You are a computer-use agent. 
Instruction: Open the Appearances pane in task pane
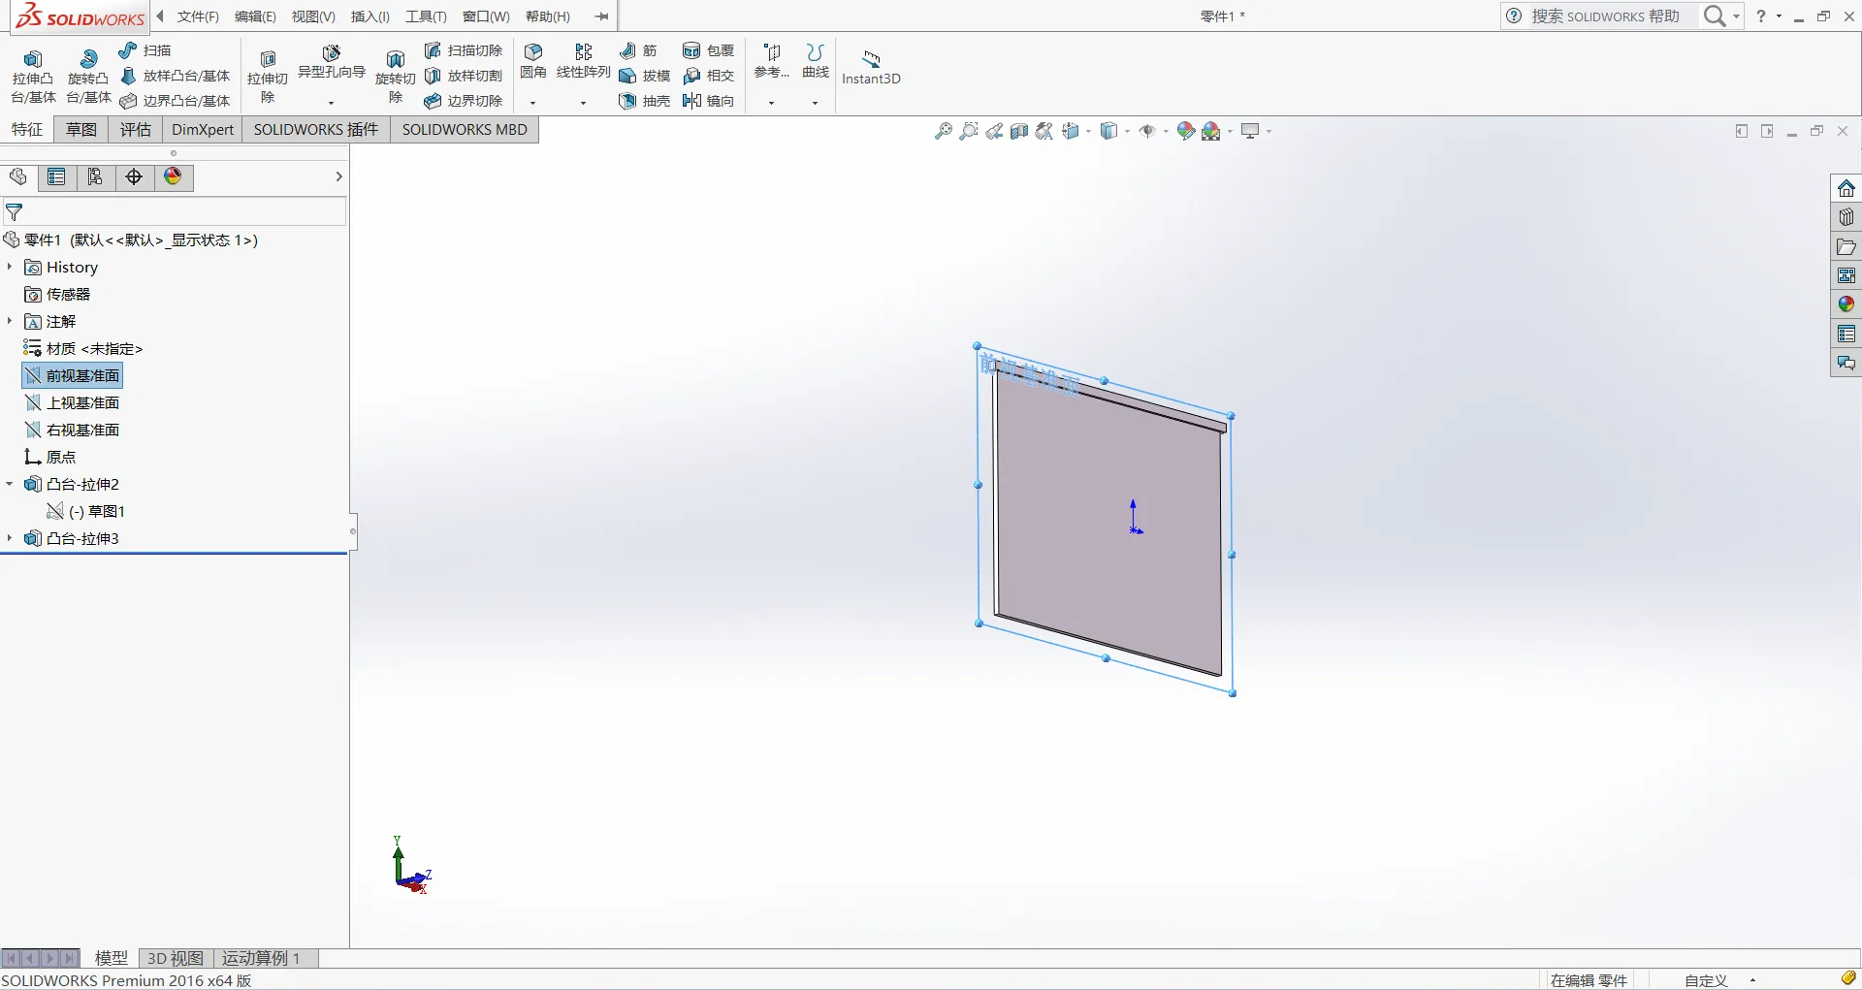tap(1846, 304)
